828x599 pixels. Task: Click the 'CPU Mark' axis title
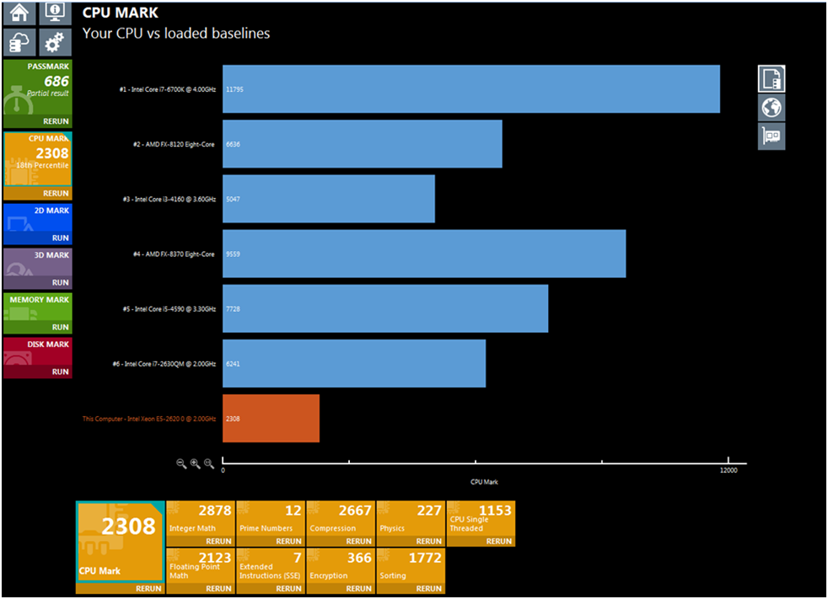(x=484, y=482)
